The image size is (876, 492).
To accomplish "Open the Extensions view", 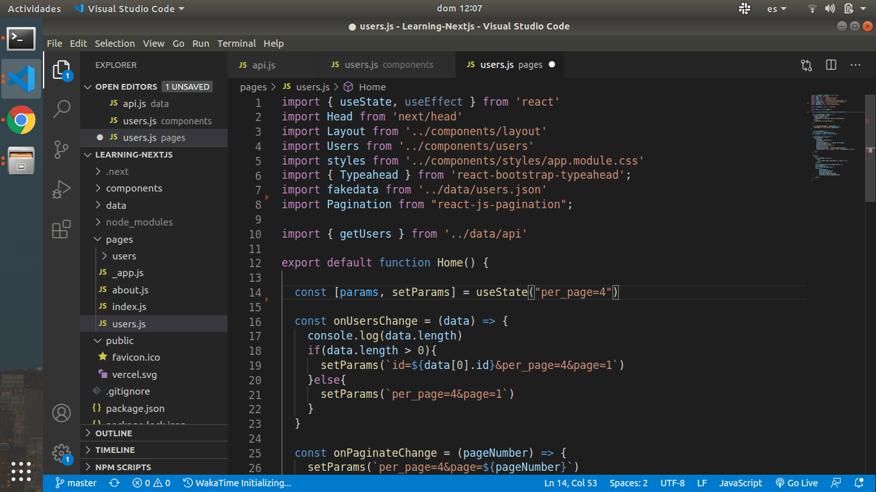I will 62,229.
